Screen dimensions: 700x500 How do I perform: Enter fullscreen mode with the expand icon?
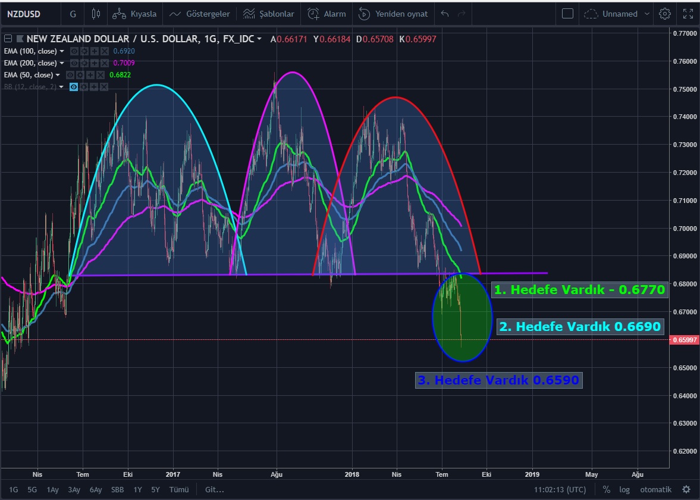[x=688, y=14]
